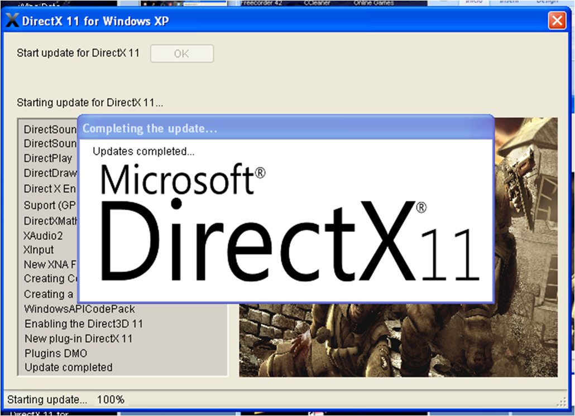Click the Microsoft DirectX 11 logo image

pyautogui.click(x=289, y=222)
